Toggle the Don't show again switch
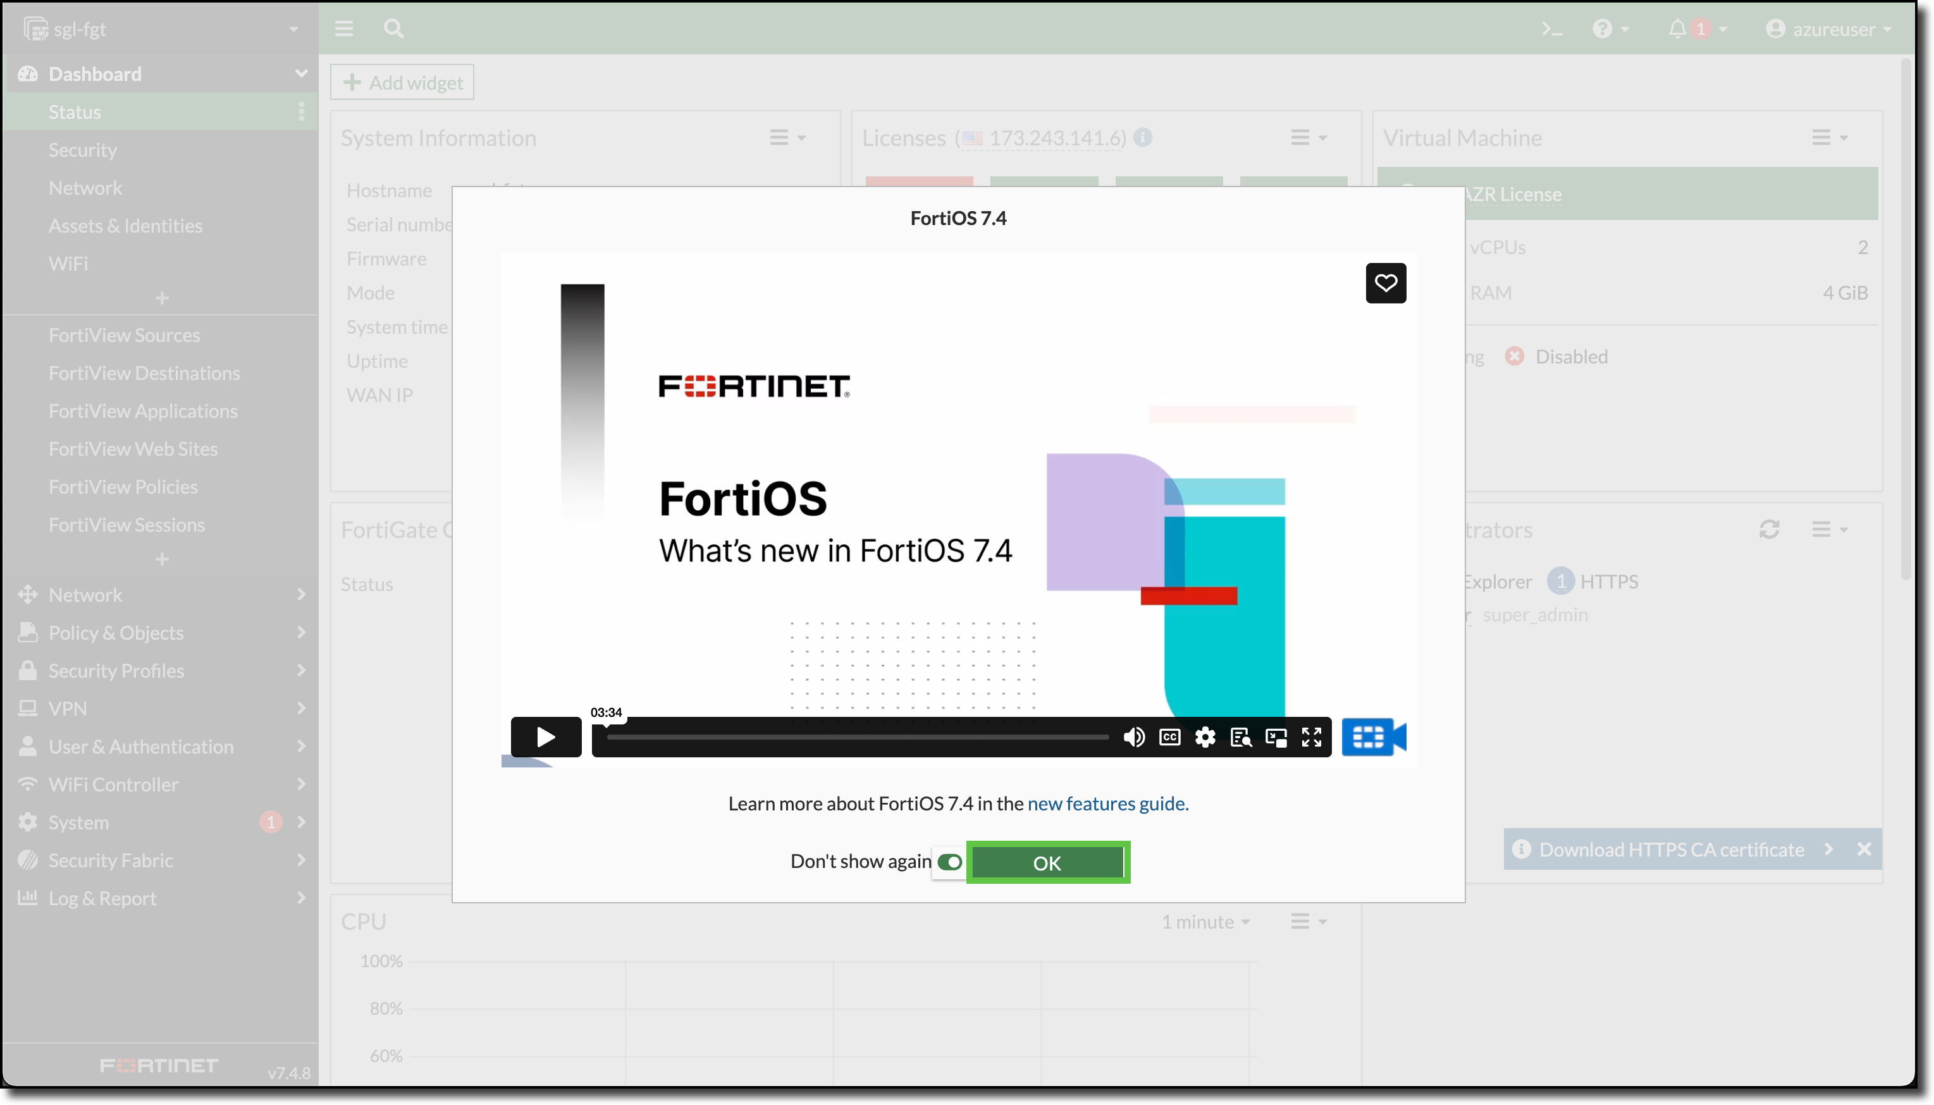The image size is (1934, 1105). (x=949, y=862)
